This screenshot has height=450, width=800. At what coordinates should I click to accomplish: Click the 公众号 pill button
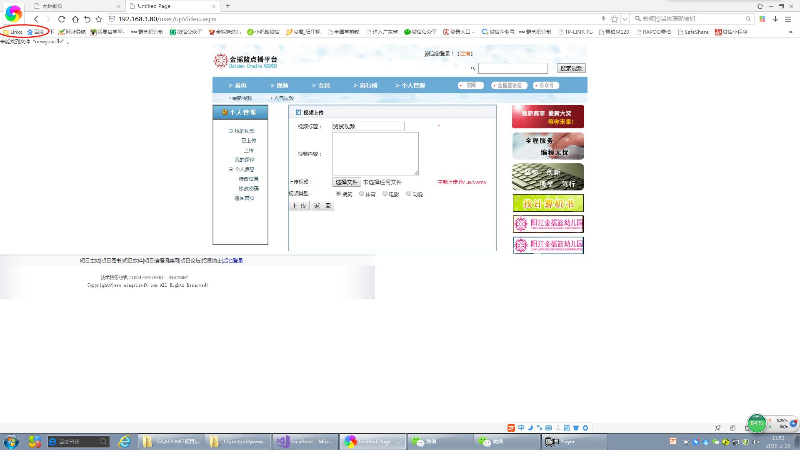[546, 85]
